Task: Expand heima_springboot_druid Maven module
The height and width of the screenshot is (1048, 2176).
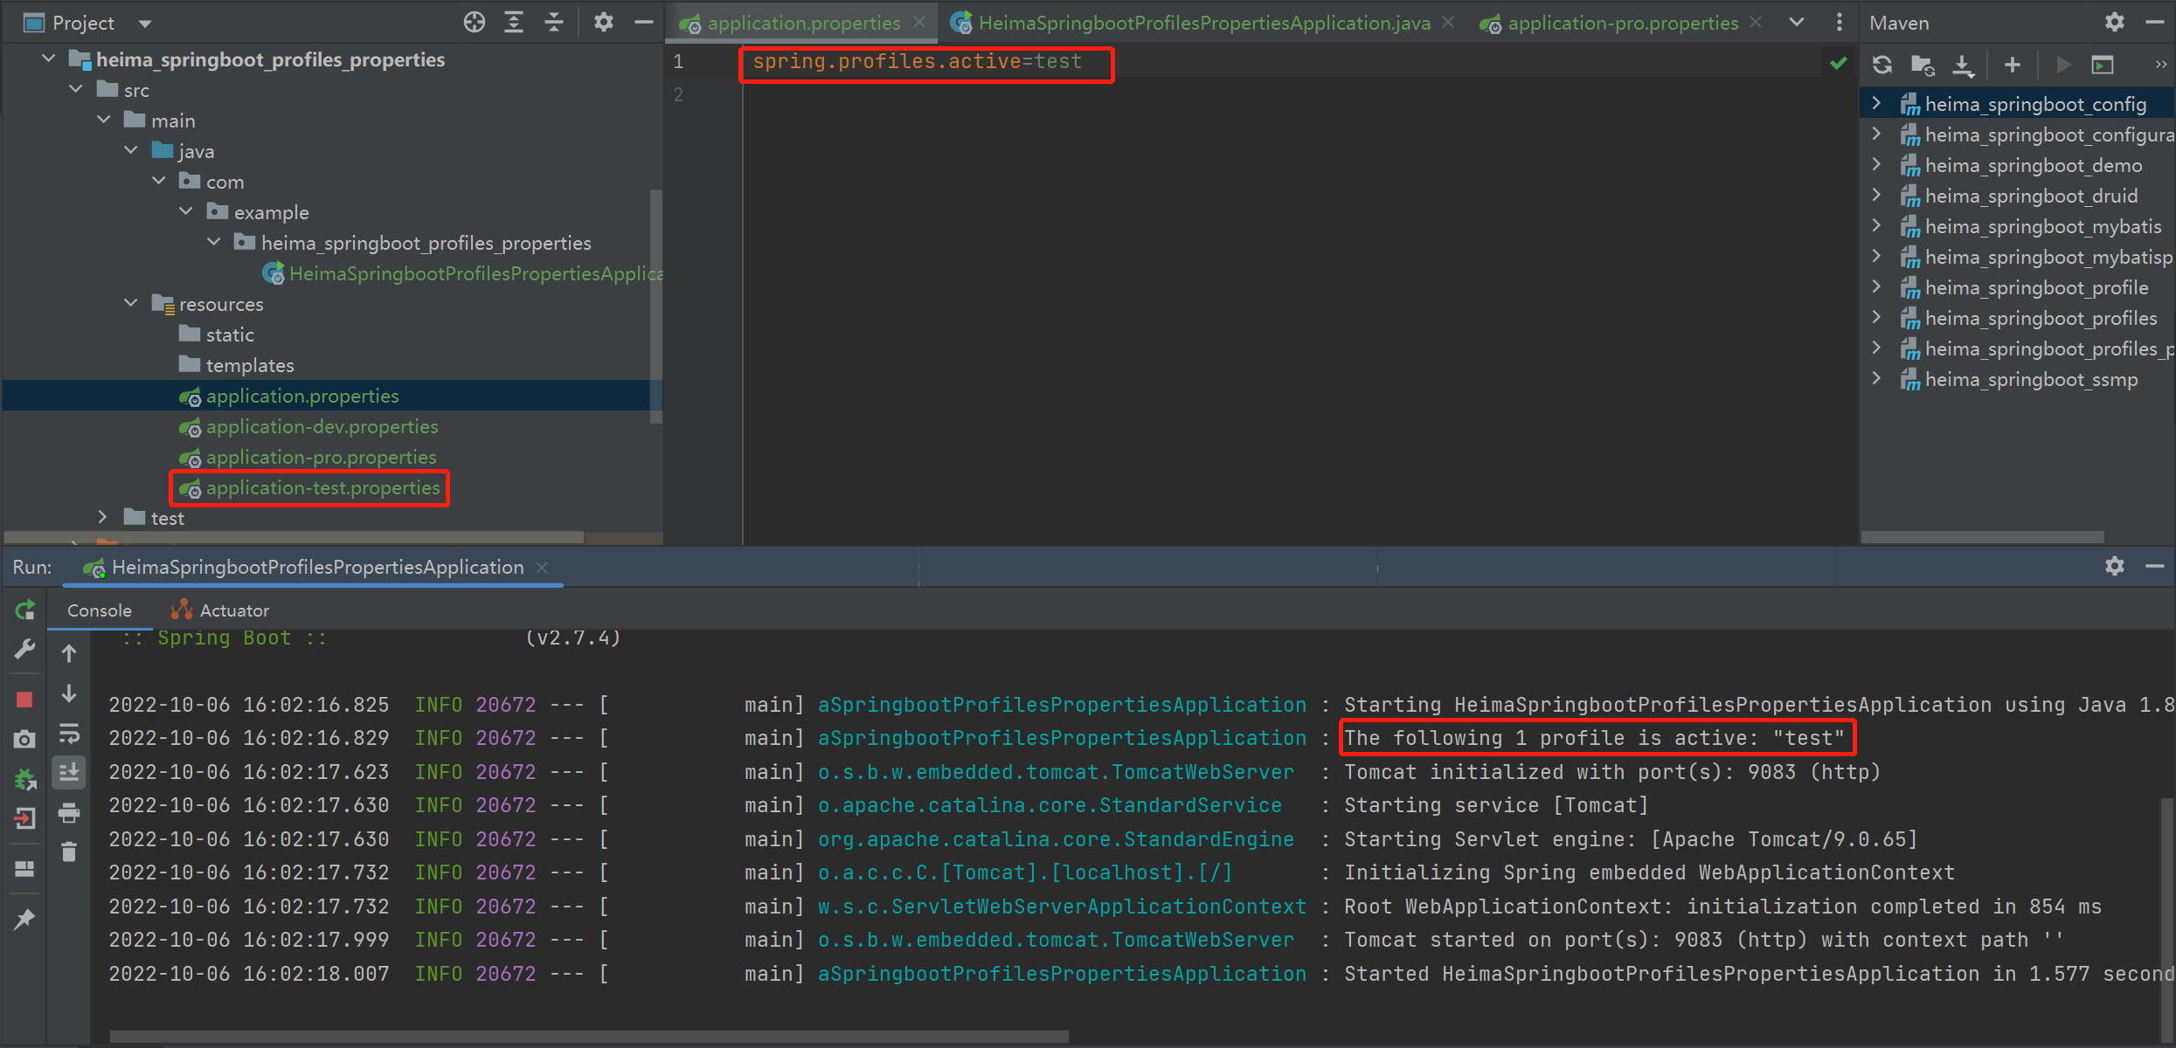Action: pos(1876,196)
